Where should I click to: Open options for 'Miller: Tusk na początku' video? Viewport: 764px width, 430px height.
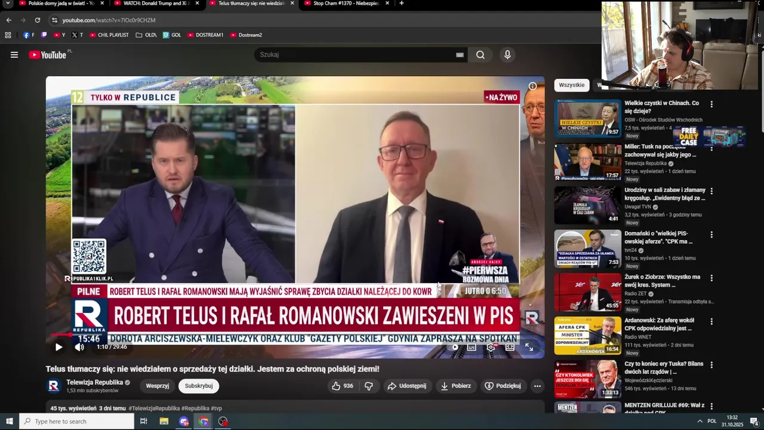click(x=711, y=148)
